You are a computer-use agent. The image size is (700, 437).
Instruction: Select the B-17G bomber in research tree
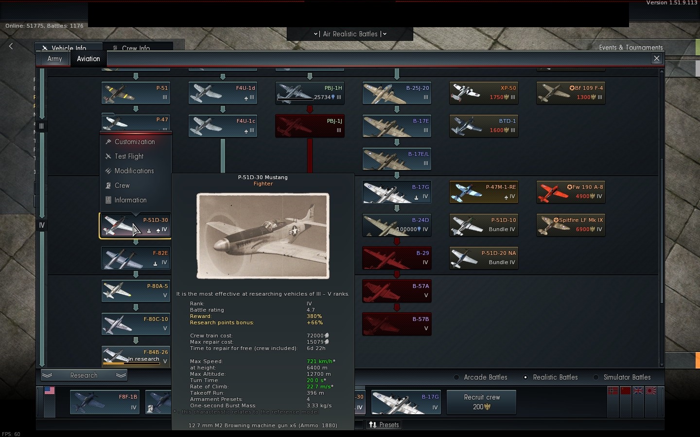pos(397,192)
